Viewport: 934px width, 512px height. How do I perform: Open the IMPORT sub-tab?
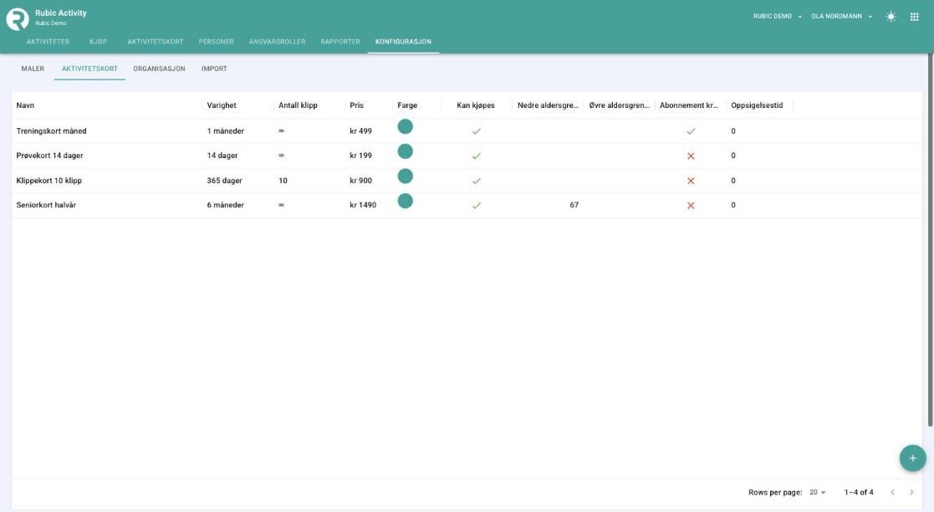[x=214, y=69]
